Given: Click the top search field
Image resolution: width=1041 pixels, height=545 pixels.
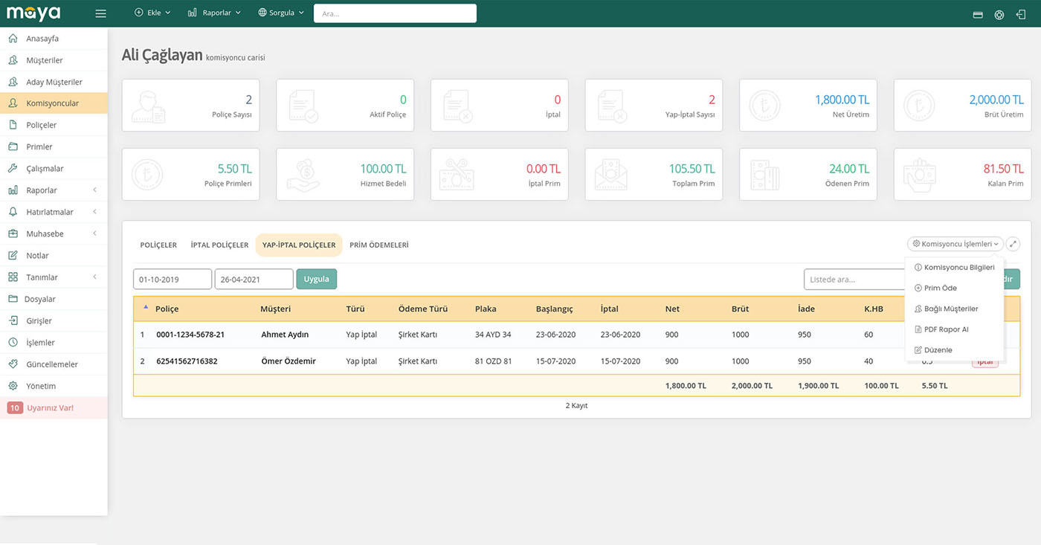Looking at the screenshot, I should (395, 13).
